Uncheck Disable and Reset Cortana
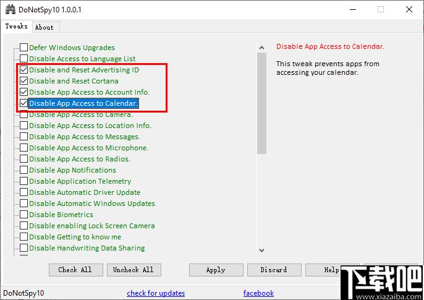The height and width of the screenshot is (300, 424). (23, 80)
